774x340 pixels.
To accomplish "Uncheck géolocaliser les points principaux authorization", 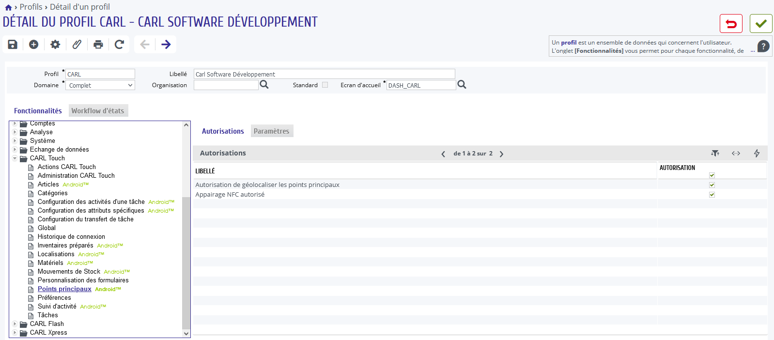I will click(x=712, y=185).
